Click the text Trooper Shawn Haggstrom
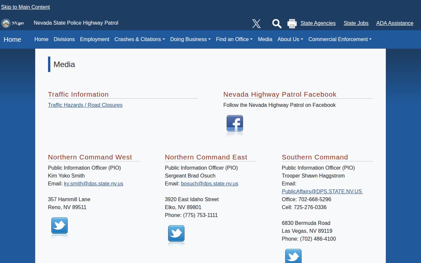This screenshot has width=421, height=263. pyautogui.click(x=313, y=176)
